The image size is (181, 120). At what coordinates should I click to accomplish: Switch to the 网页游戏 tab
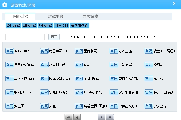90,17
